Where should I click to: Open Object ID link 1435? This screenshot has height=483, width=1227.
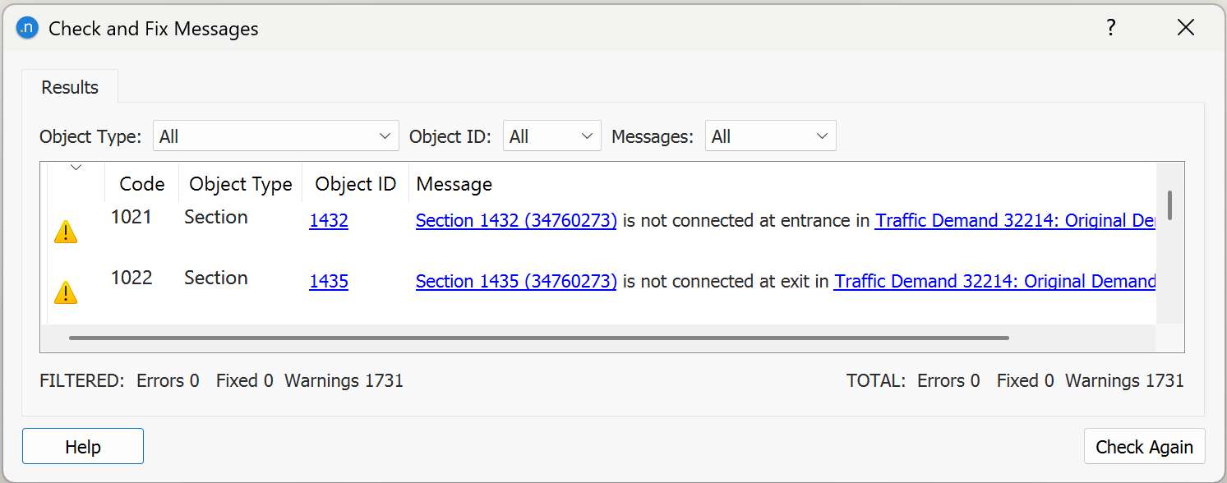(x=329, y=281)
